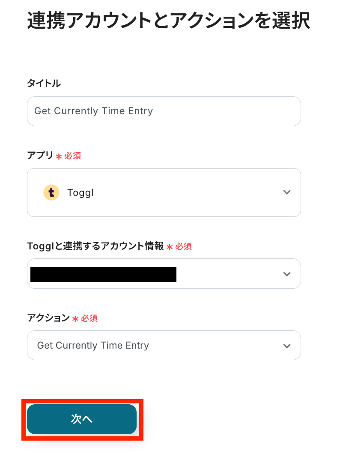
Task: Click the redacted account info field
Action: pos(104,274)
